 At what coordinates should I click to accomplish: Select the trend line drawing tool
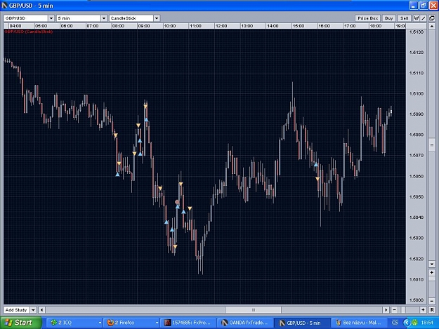pyautogui.click(x=424, y=18)
